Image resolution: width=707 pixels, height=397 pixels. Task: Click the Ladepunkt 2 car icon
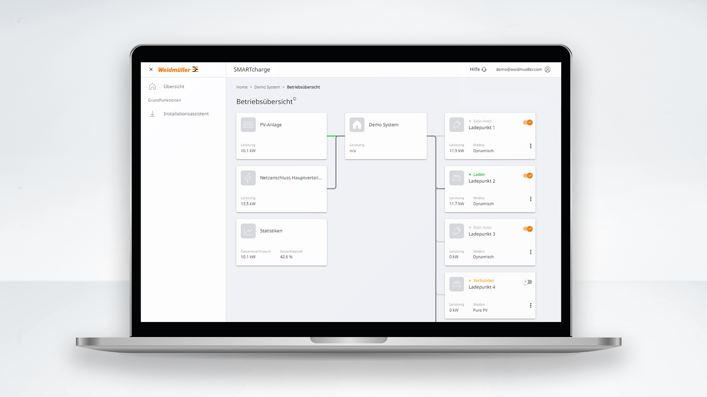point(457,178)
